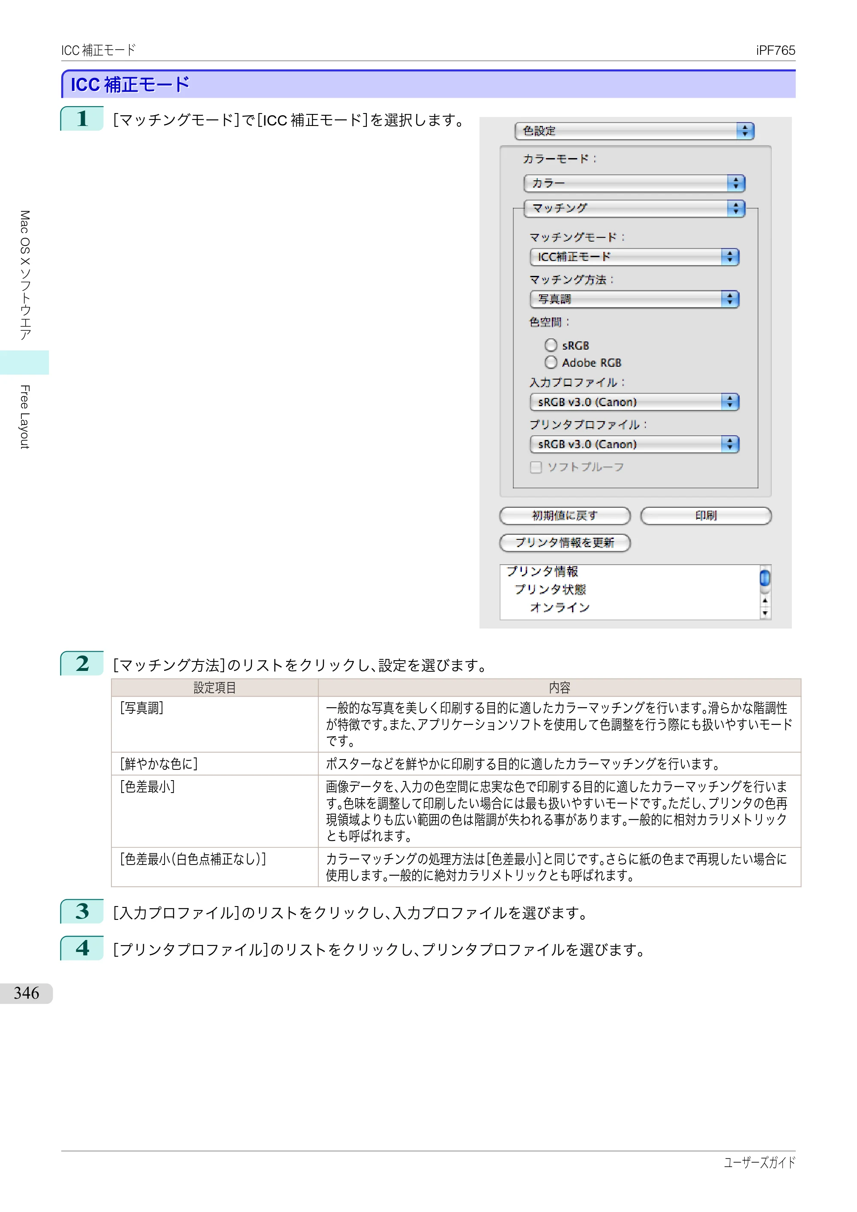Image resolution: width=857 pixels, height=1212 pixels.
Task: Click the プリンタ状態 row in printer info
Action: (x=550, y=589)
